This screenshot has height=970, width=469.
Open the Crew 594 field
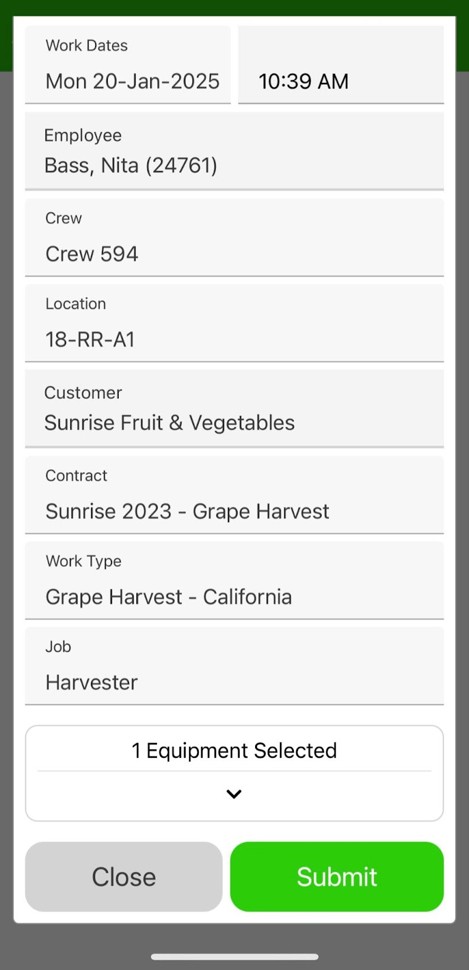click(x=234, y=253)
